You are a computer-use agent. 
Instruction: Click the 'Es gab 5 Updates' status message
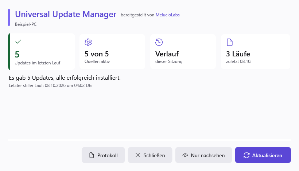pyautogui.click(x=65, y=78)
